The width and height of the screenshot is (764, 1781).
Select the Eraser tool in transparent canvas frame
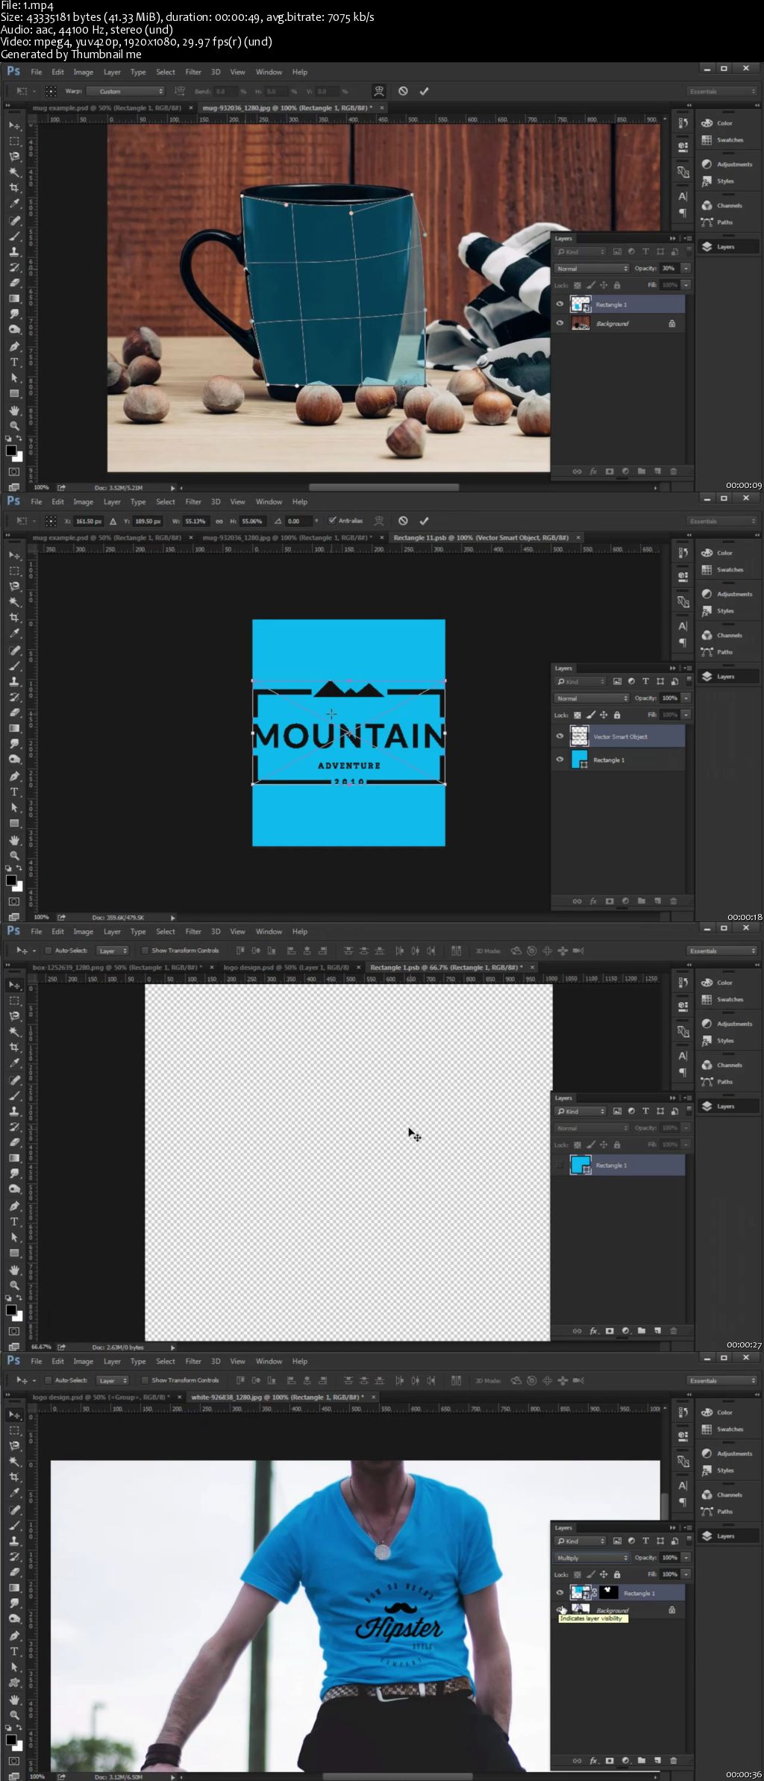click(14, 1142)
